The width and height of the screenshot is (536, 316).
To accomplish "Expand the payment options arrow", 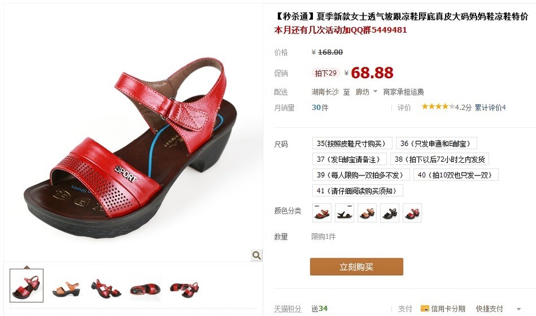I will (518, 309).
